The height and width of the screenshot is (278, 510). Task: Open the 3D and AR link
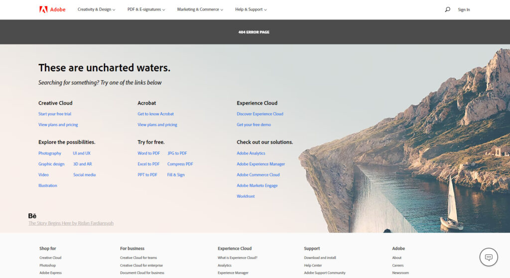point(82,164)
